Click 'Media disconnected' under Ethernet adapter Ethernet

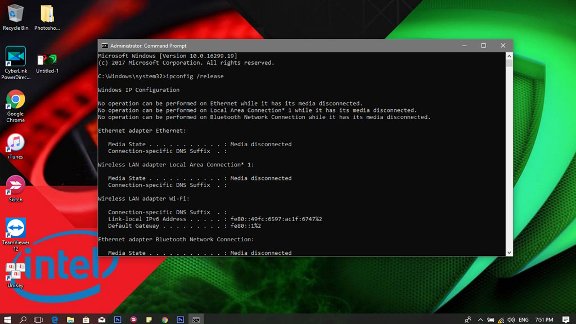tap(261, 145)
